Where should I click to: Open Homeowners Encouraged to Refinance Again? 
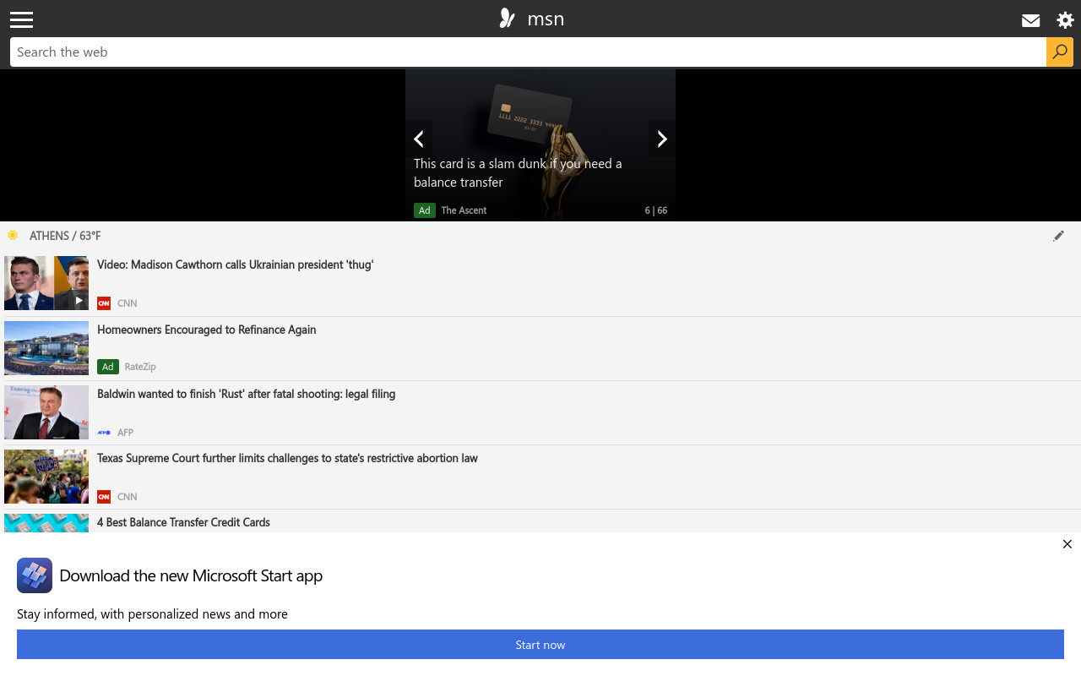(206, 330)
